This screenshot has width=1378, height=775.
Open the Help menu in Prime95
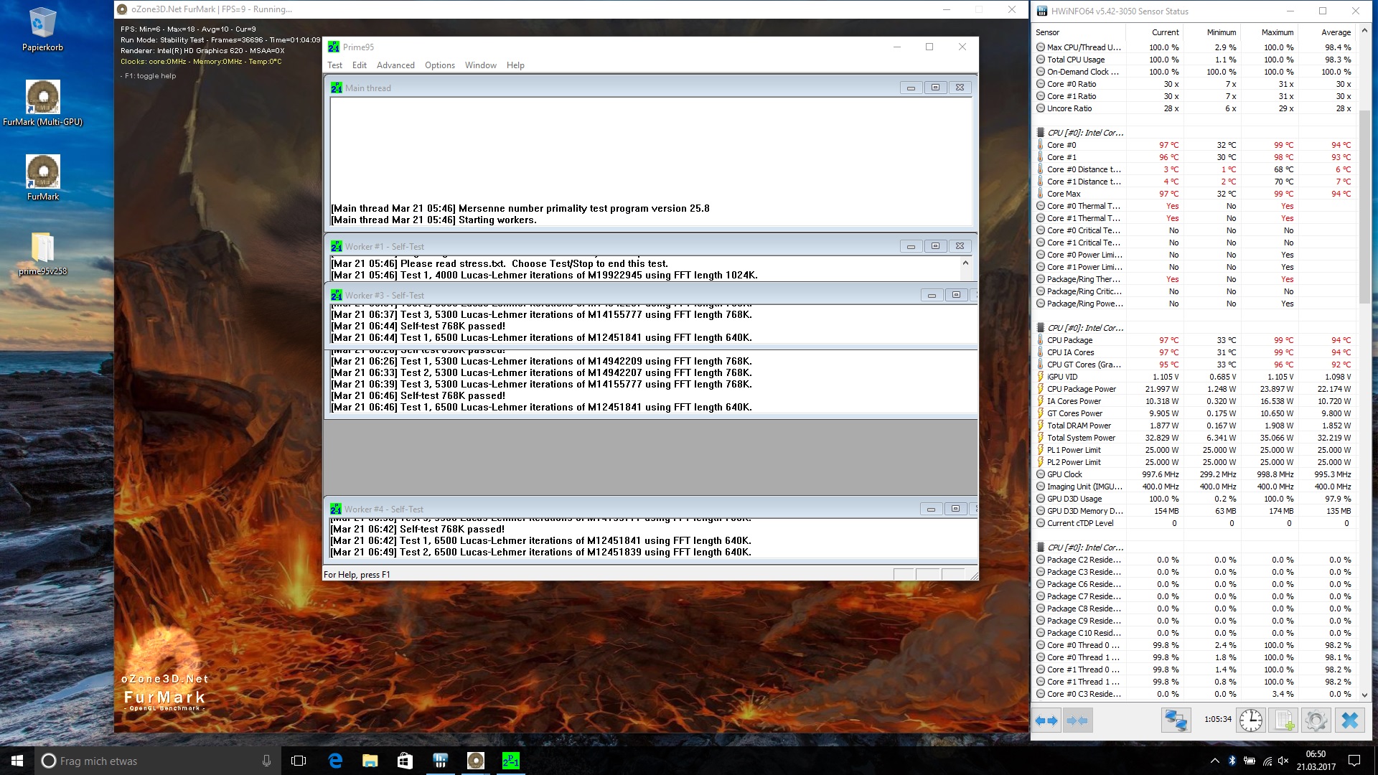[515, 65]
